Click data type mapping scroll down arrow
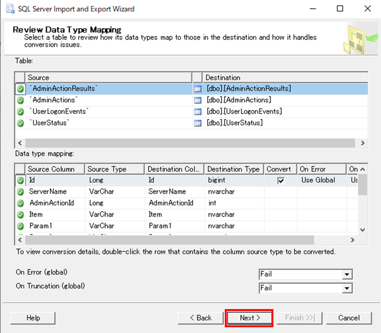Viewport: 381px width, 333px height. 362,230
